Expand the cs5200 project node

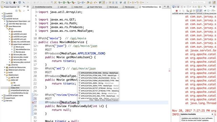2,16
